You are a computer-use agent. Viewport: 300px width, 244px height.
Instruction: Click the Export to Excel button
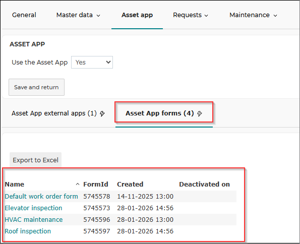click(x=35, y=160)
